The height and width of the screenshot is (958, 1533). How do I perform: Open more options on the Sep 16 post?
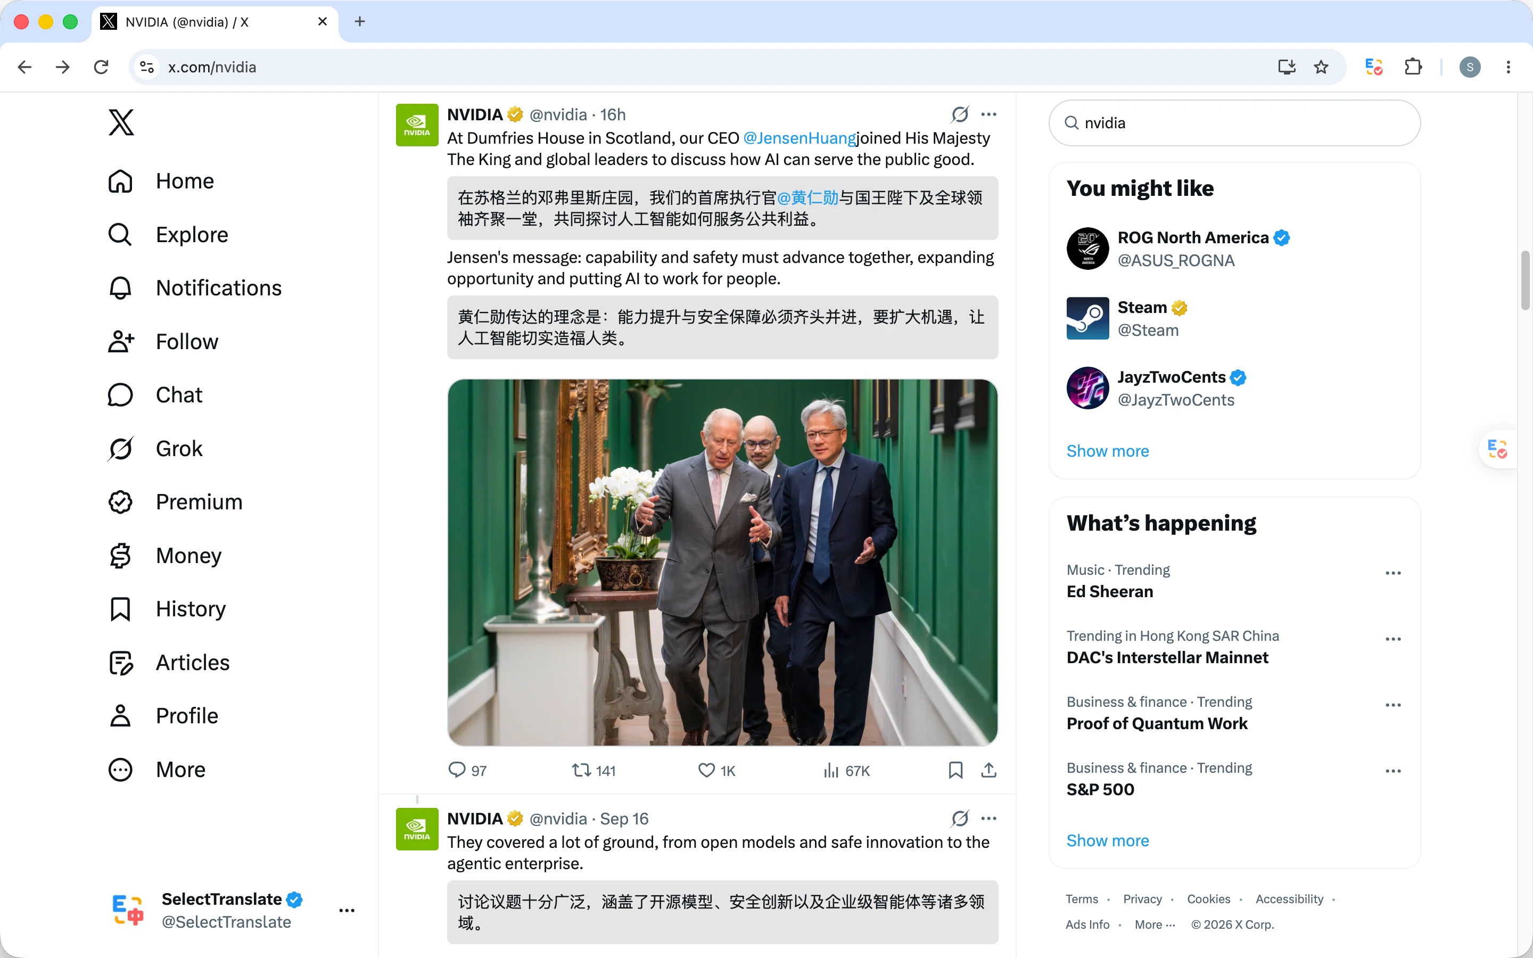click(989, 818)
